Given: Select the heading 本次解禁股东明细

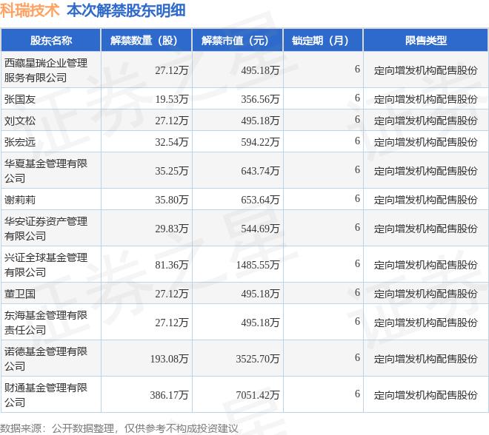Looking at the screenshot, I should pos(126,10).
